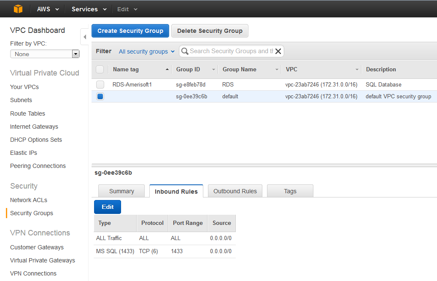The height and width of the screenshot is (281, 437).
Task: Open VPC Dashboard link
Action: click(38, 30)
